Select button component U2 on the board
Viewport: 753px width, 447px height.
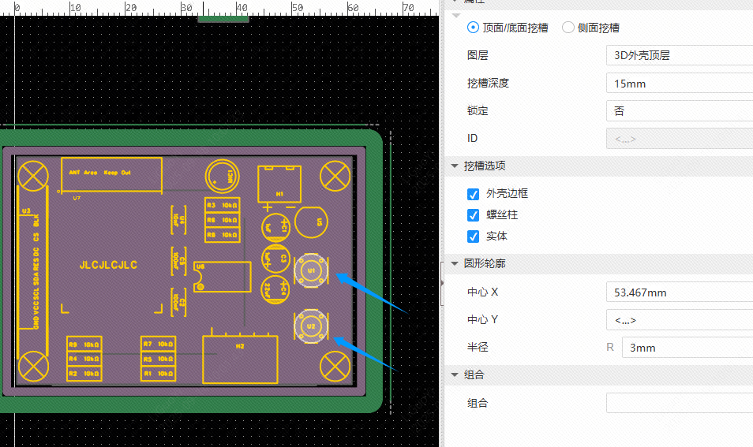coord(311,326)
